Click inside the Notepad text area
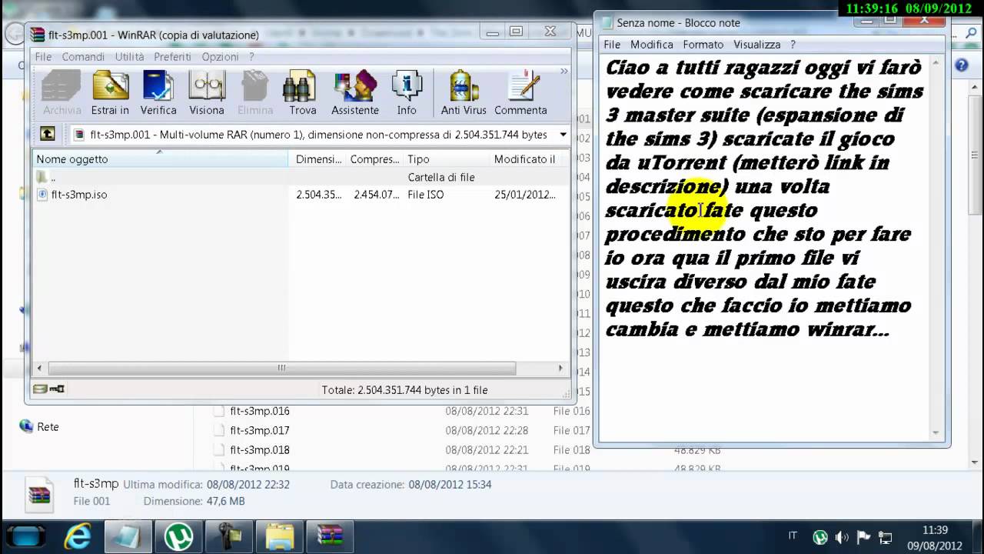The width and height of the screenshot is (984, 554). (x=765, y=246)
